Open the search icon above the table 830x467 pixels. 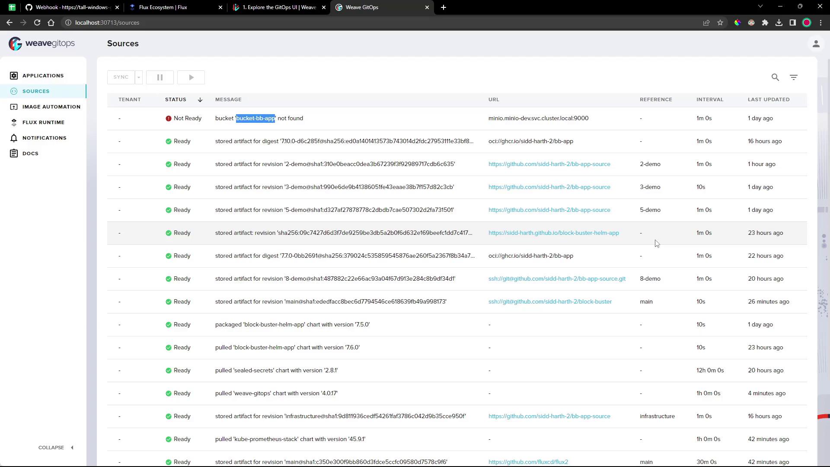(775, 77)
